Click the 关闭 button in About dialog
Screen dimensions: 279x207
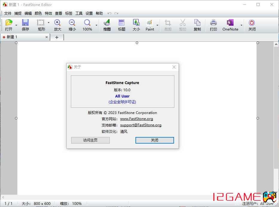tap(155, 140)
